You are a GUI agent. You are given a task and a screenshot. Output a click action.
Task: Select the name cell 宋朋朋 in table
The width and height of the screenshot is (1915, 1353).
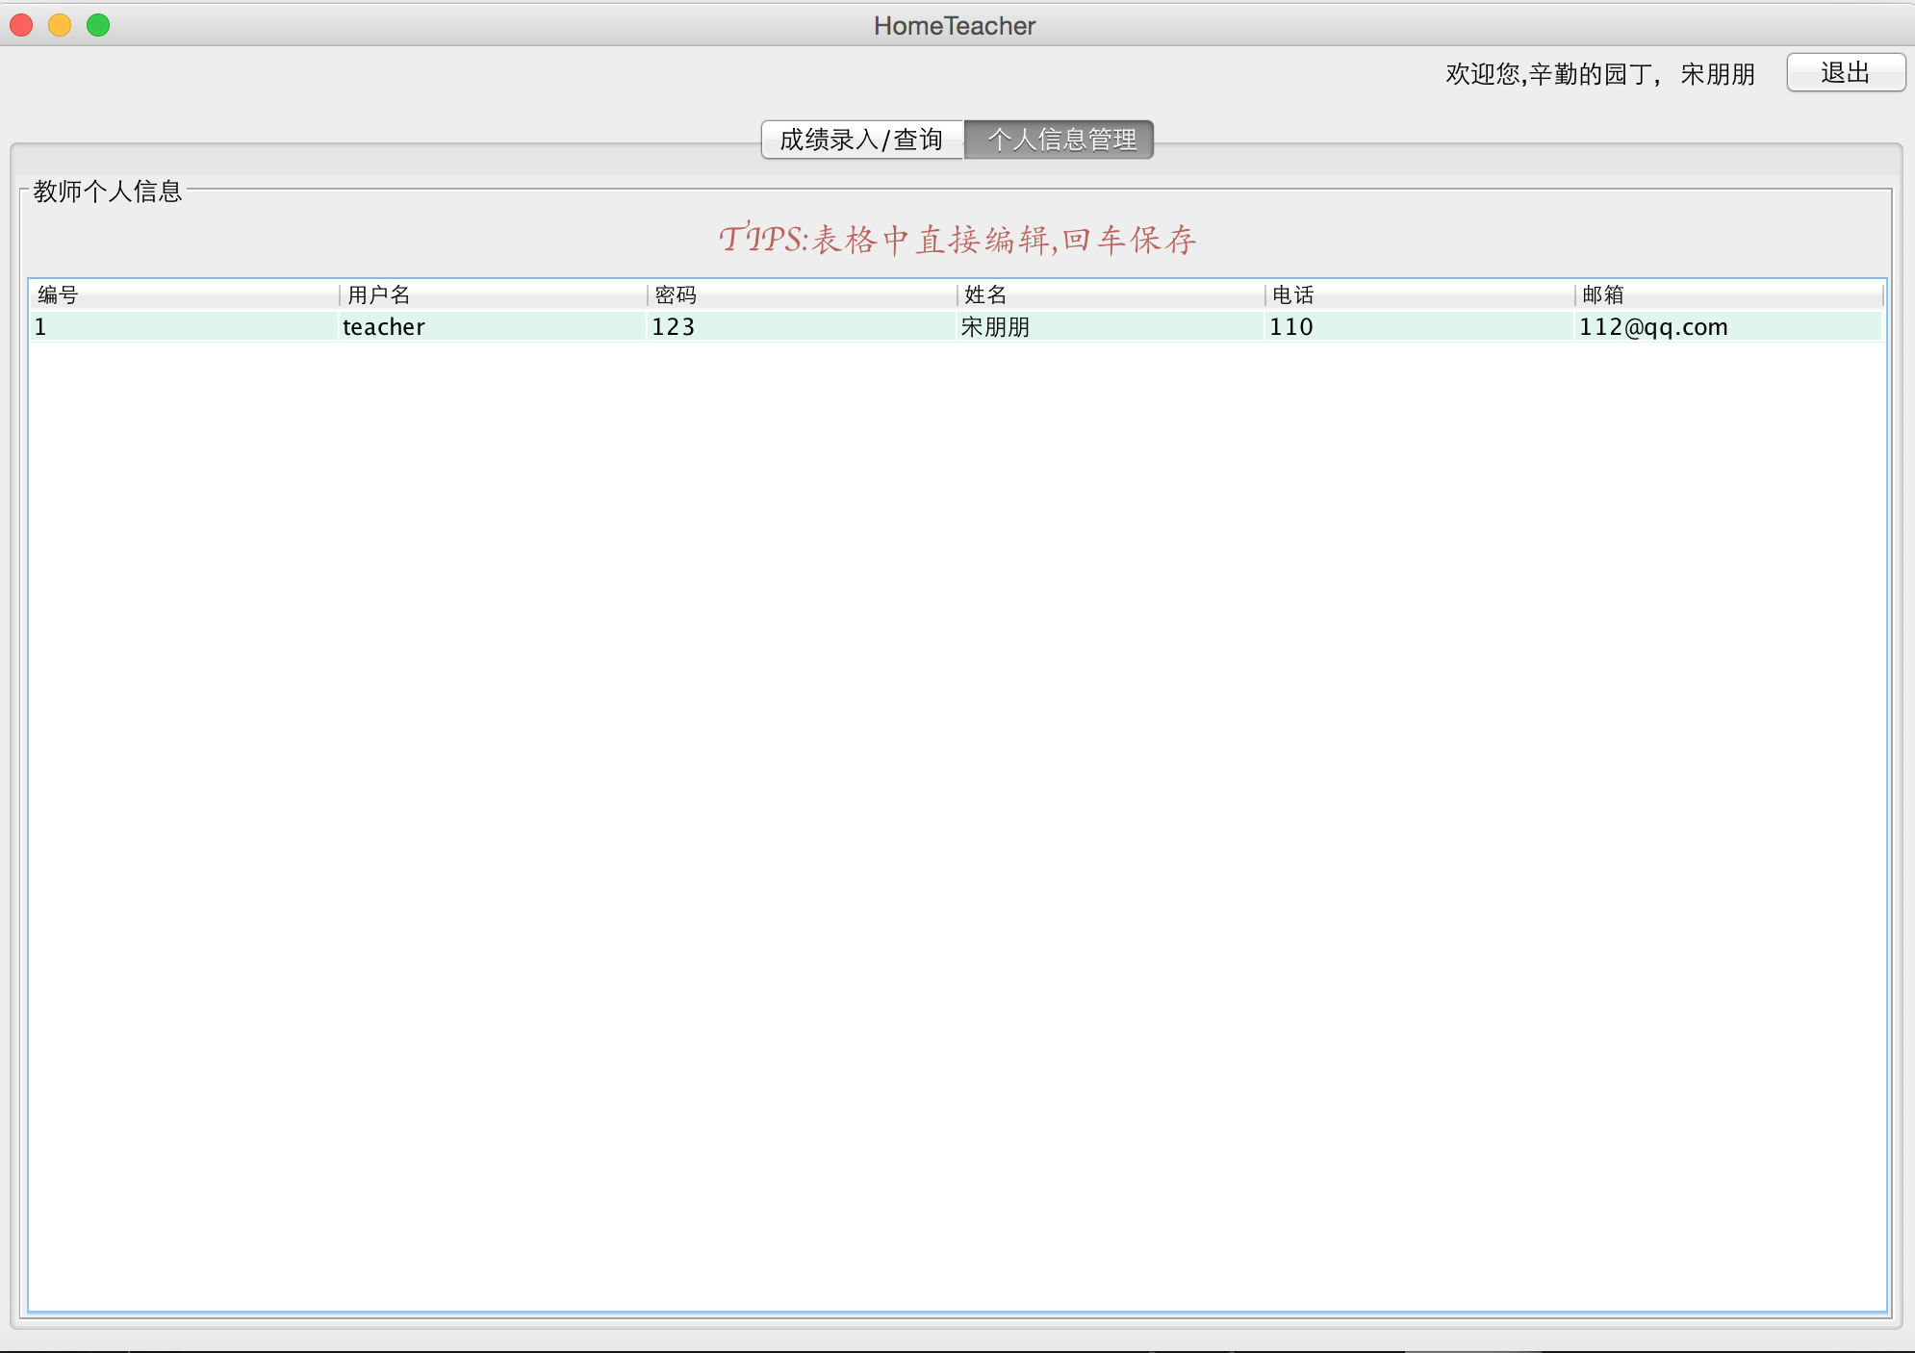point(1111,326)
